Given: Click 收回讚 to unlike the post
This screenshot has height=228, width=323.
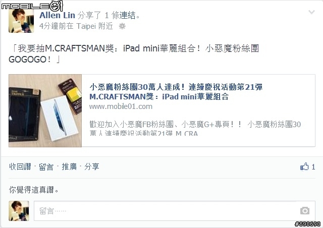Looking at the screenshot, I should [x=20, y=166].
